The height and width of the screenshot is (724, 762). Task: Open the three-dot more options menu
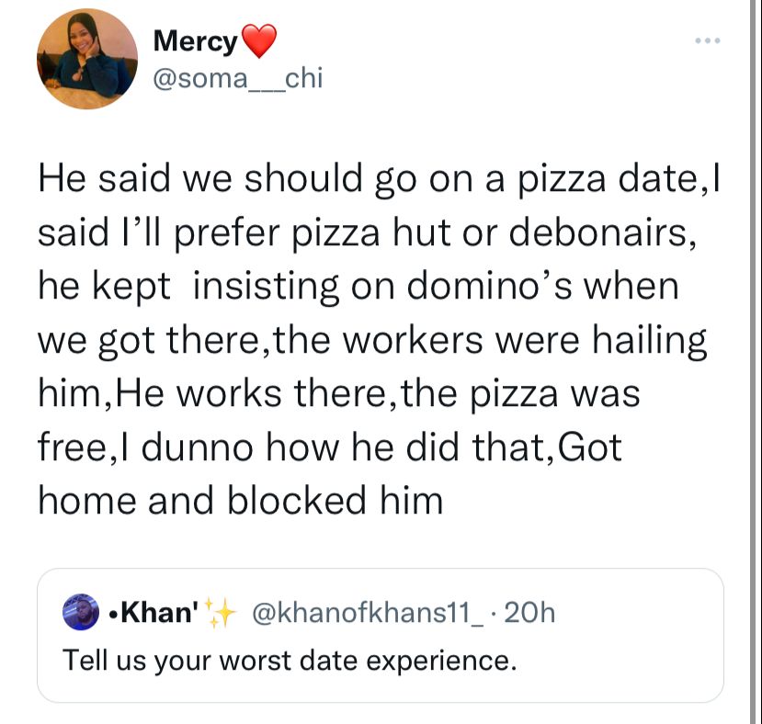point(708,40)
